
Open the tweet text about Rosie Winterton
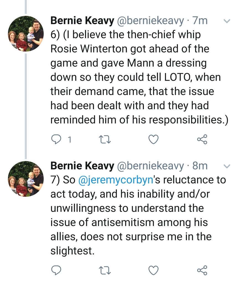[x=136, y=77]
